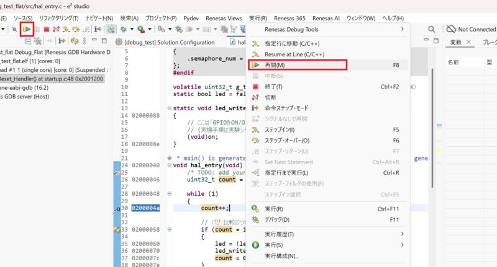Click the green Resume icon in the toolbar
The image size is (497, 267).
(x=27, y=29)
